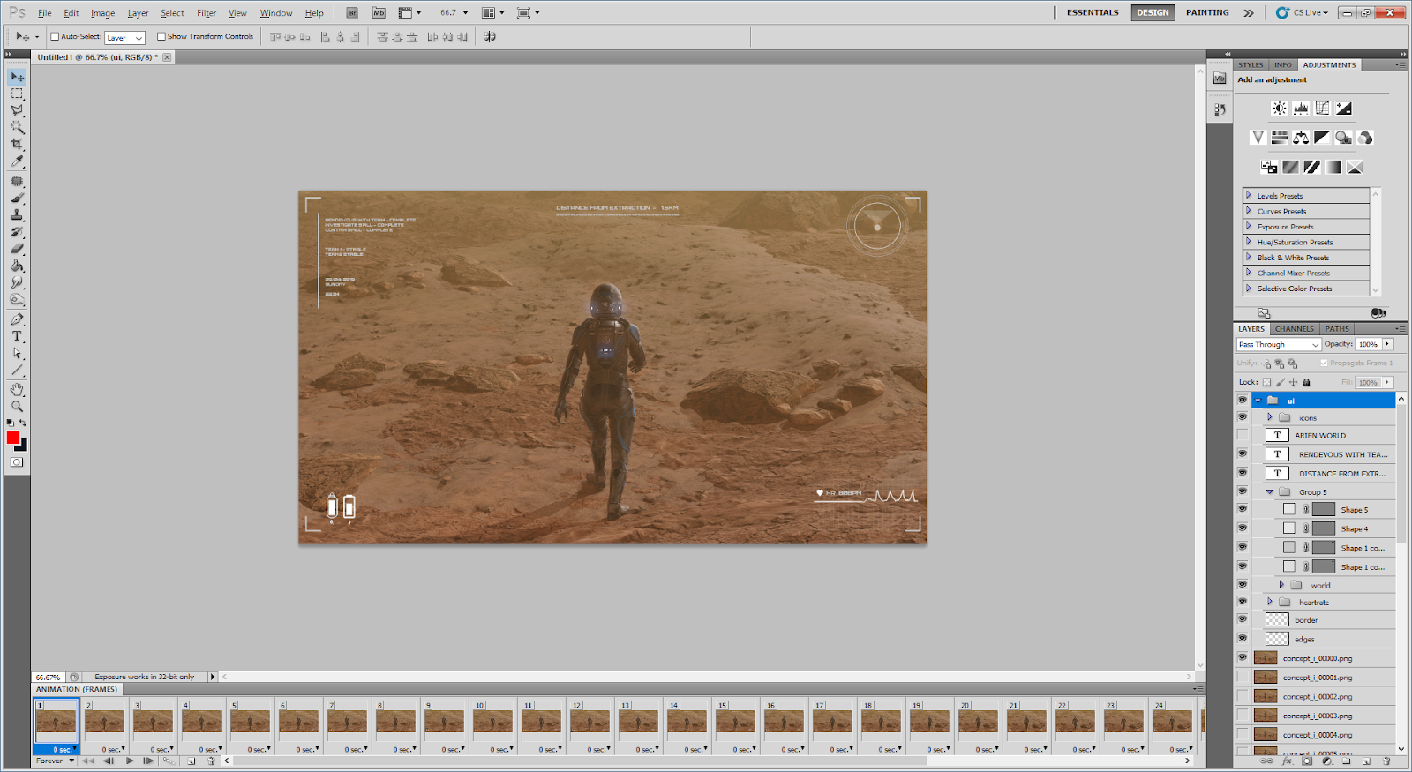Enable Show Transform Controls checkbox
This screenshot has width=1412, height=772.
[161, 36]
